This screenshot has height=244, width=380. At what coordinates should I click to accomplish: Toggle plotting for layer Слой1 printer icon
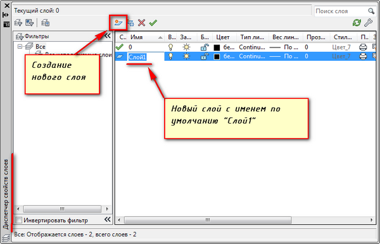pyautogui.click(x=363, y=56)
